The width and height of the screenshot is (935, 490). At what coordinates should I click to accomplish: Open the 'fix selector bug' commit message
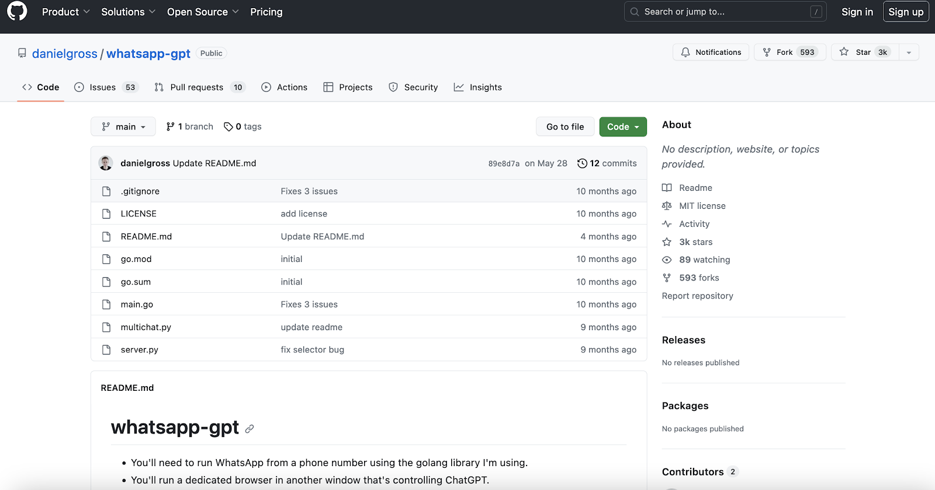pyautogui.click(x=313, y=350)
